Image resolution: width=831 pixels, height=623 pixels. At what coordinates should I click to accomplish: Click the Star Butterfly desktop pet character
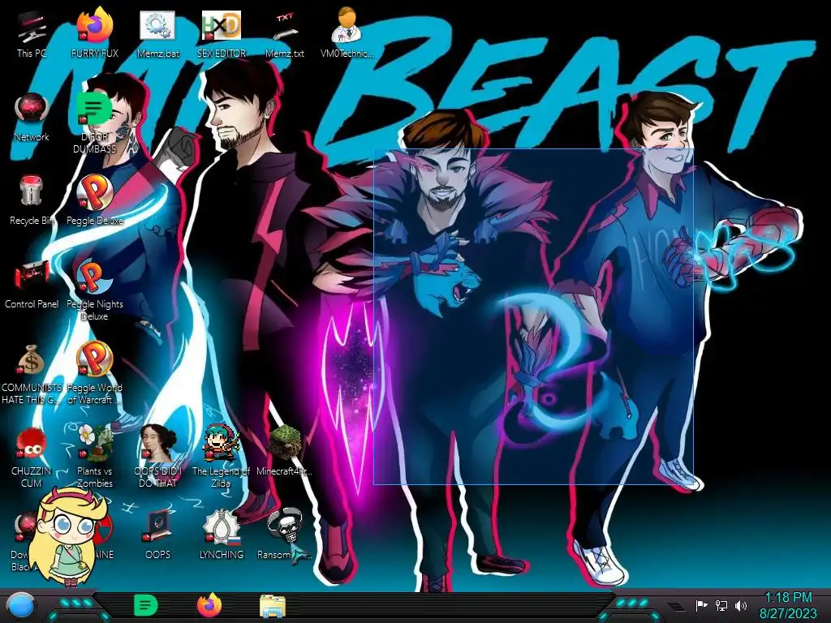pyautogui.click(x=70, y=538)
